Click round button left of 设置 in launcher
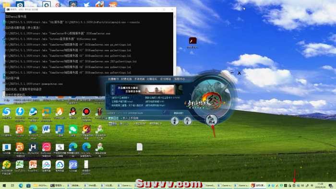 pos(175,121)
